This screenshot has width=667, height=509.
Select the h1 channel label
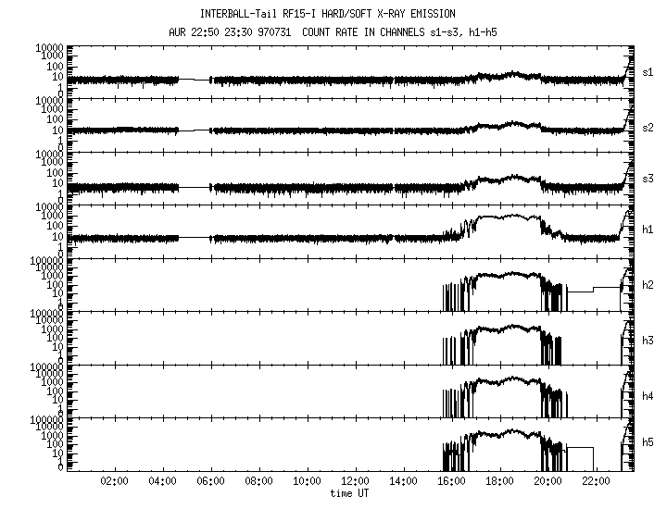pyautogui.click(x=648, y=230)
